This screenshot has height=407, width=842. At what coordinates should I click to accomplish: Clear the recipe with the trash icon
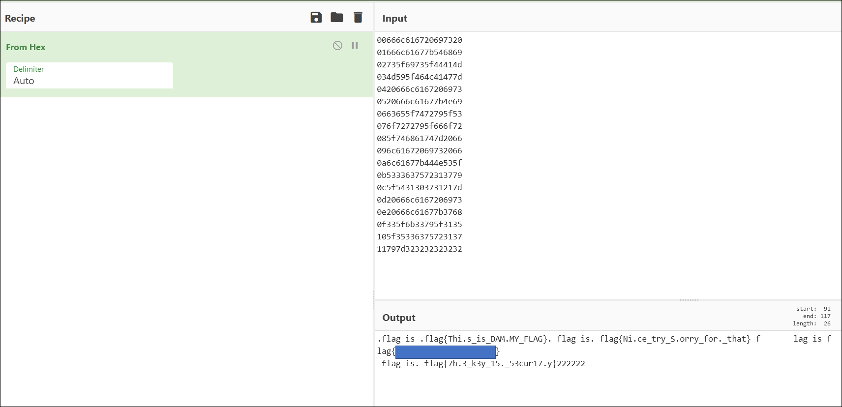pos(358,18)
